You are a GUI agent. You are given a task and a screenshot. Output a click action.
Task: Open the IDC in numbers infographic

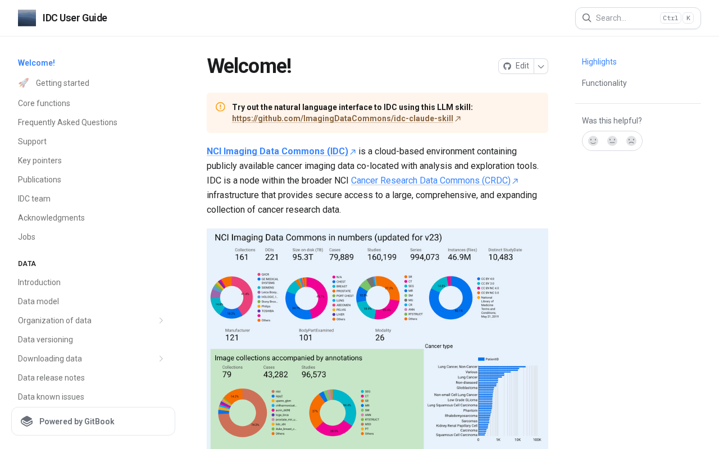point(377,338)
